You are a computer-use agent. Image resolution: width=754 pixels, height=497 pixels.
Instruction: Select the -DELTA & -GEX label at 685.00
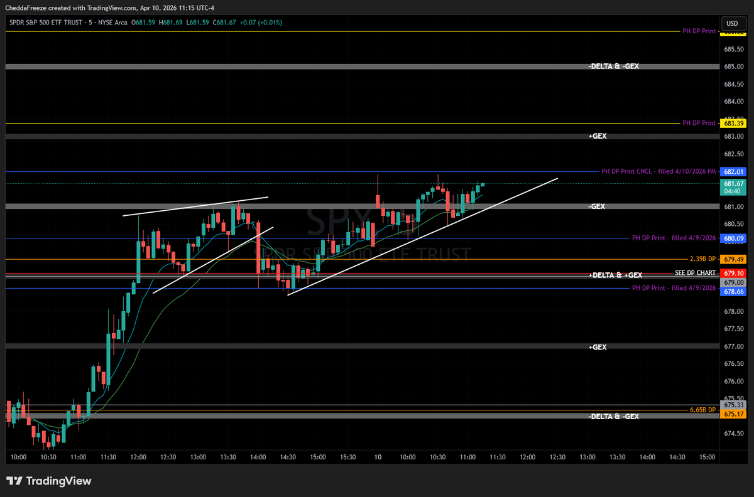coord(613,66)
